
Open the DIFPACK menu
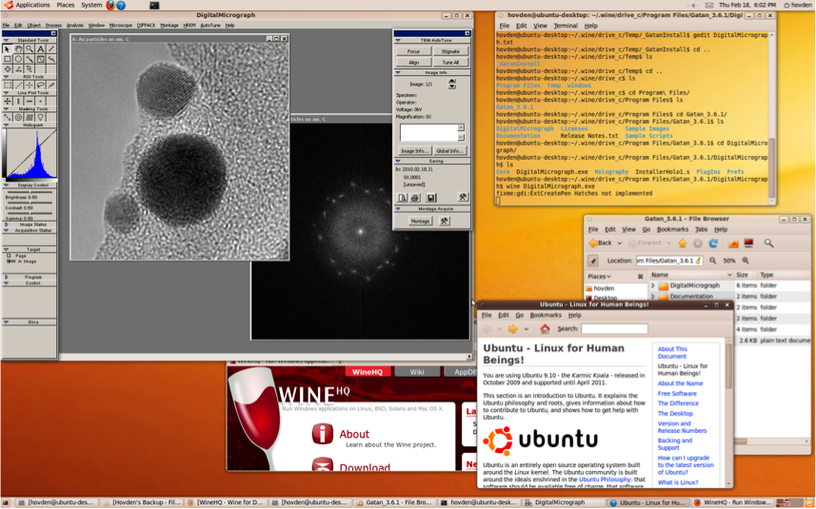tap(146, 25)
